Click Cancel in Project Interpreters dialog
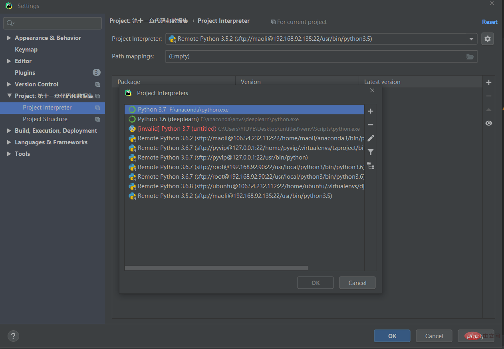The image size is (504, 349). click(357, 283)
